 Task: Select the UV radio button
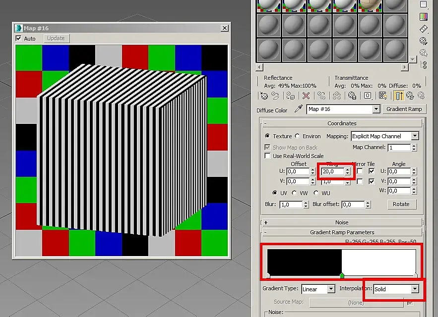275,193
